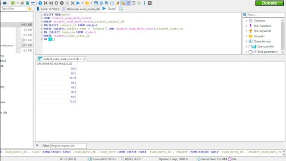Expand the SQL keywords node
Image resolution: width=286 pixels, height=161 pixels.
(246, 31)
